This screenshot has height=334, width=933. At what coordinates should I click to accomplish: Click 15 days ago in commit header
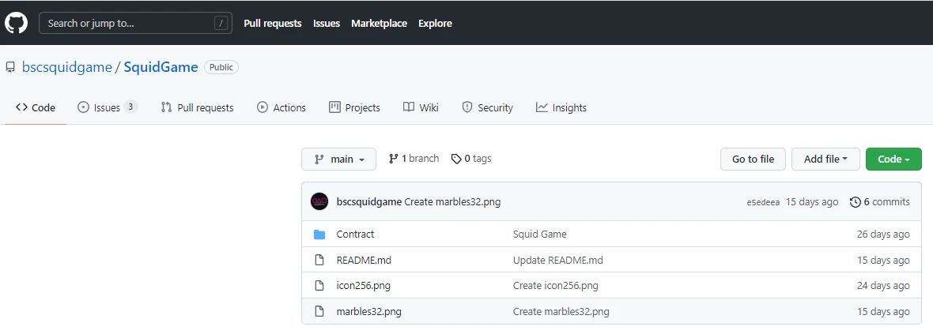(812, 202)
